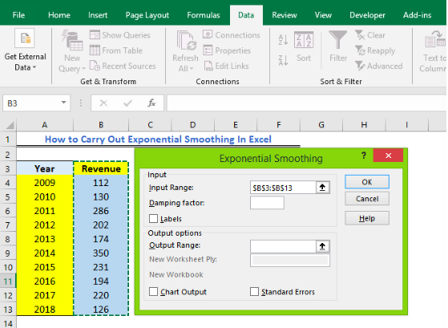Expand the New Query dropdown

(83, 69)
